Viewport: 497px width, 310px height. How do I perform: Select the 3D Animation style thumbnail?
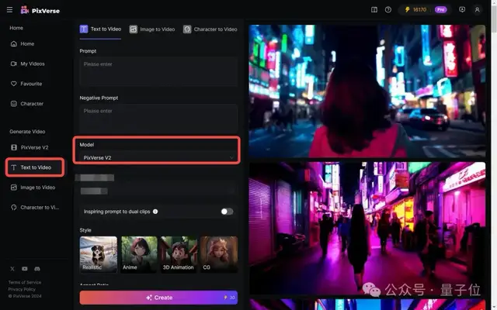pyautogui.click(x=179, y=254)
